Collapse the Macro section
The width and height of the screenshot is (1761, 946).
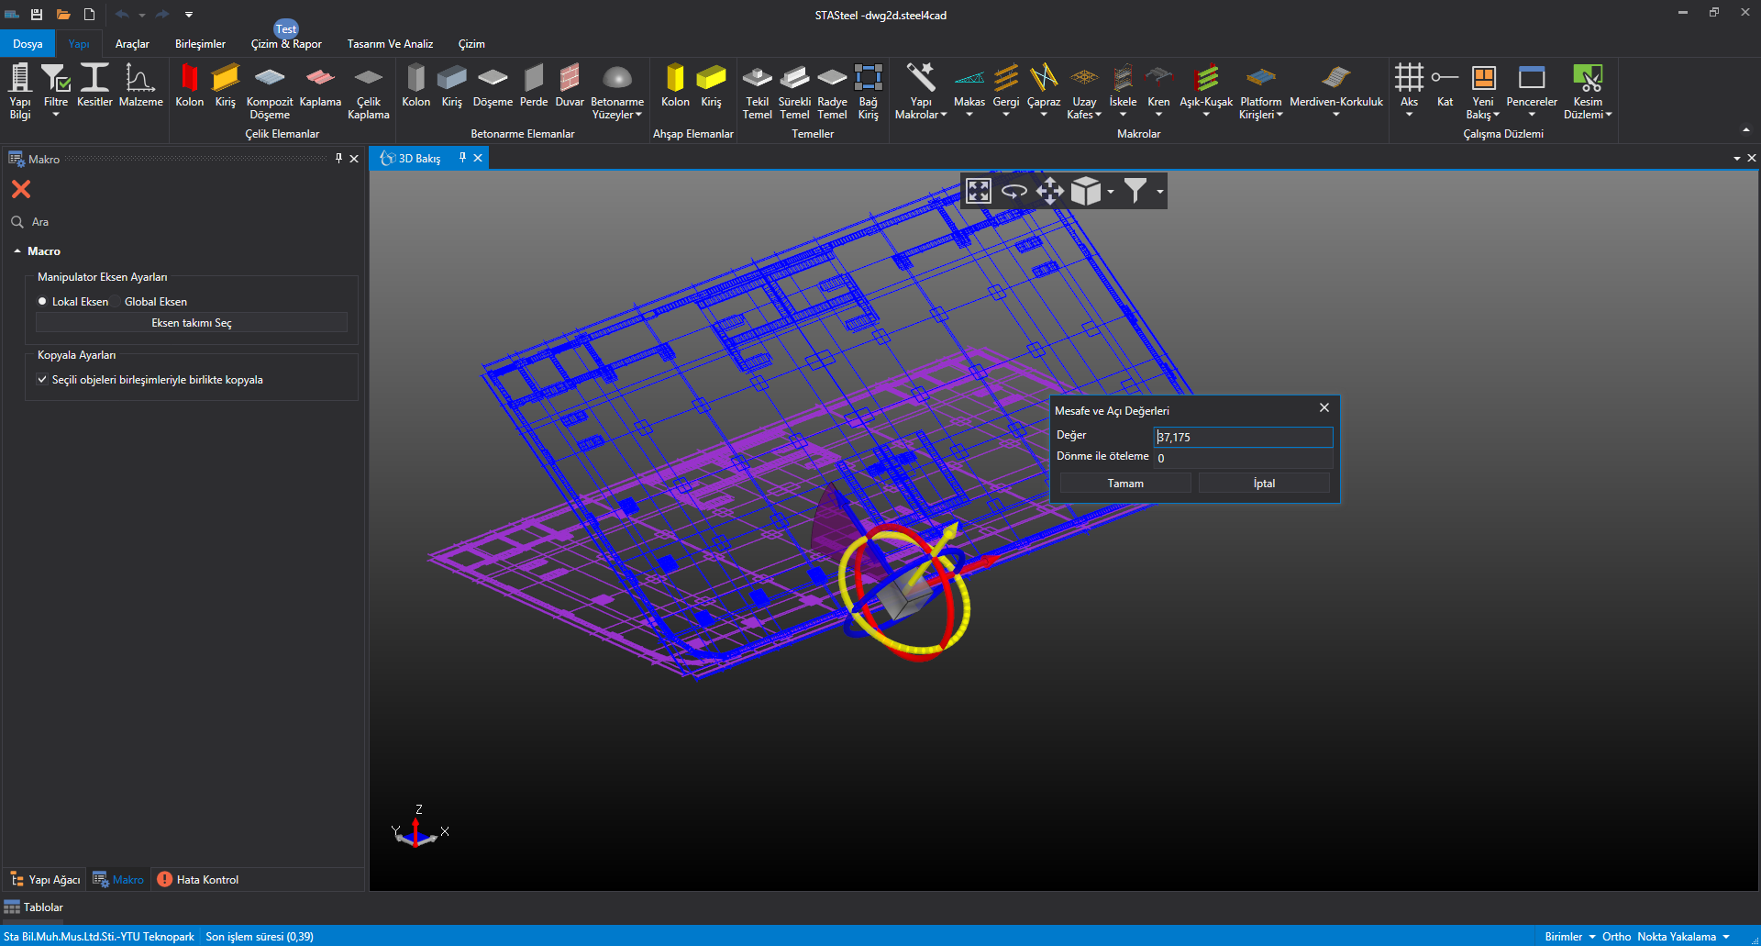(x=17, y=251)
